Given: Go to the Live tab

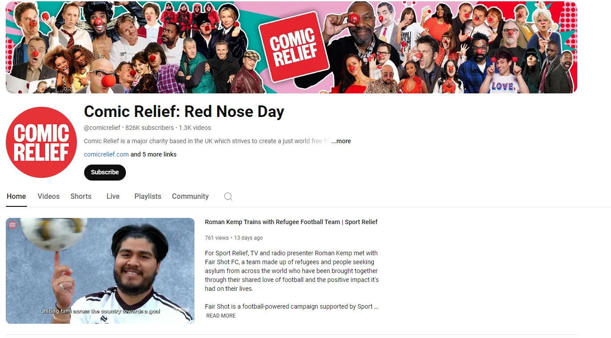Looking at the screenshot, I should [113, 196].
